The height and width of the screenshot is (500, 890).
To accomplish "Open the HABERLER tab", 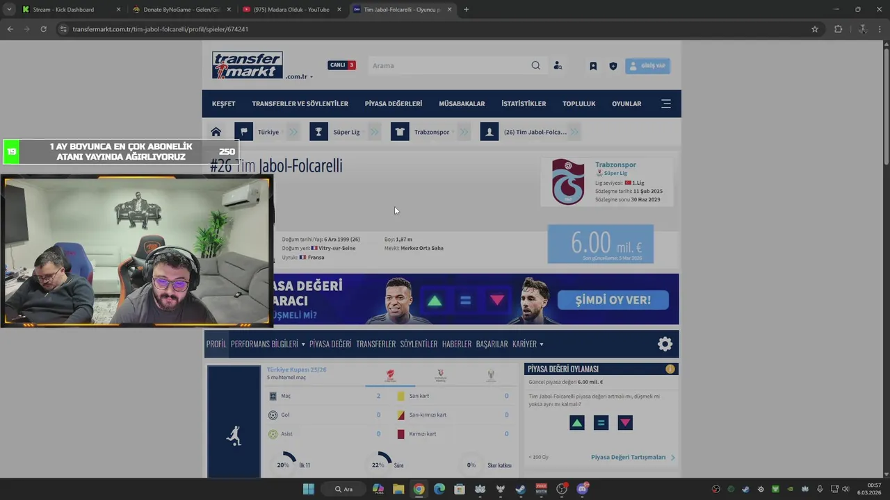I will (457, 344).
